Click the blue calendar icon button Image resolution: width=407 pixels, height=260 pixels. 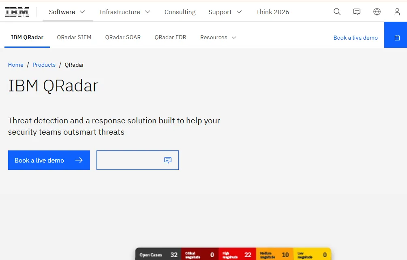pos(396,35)
